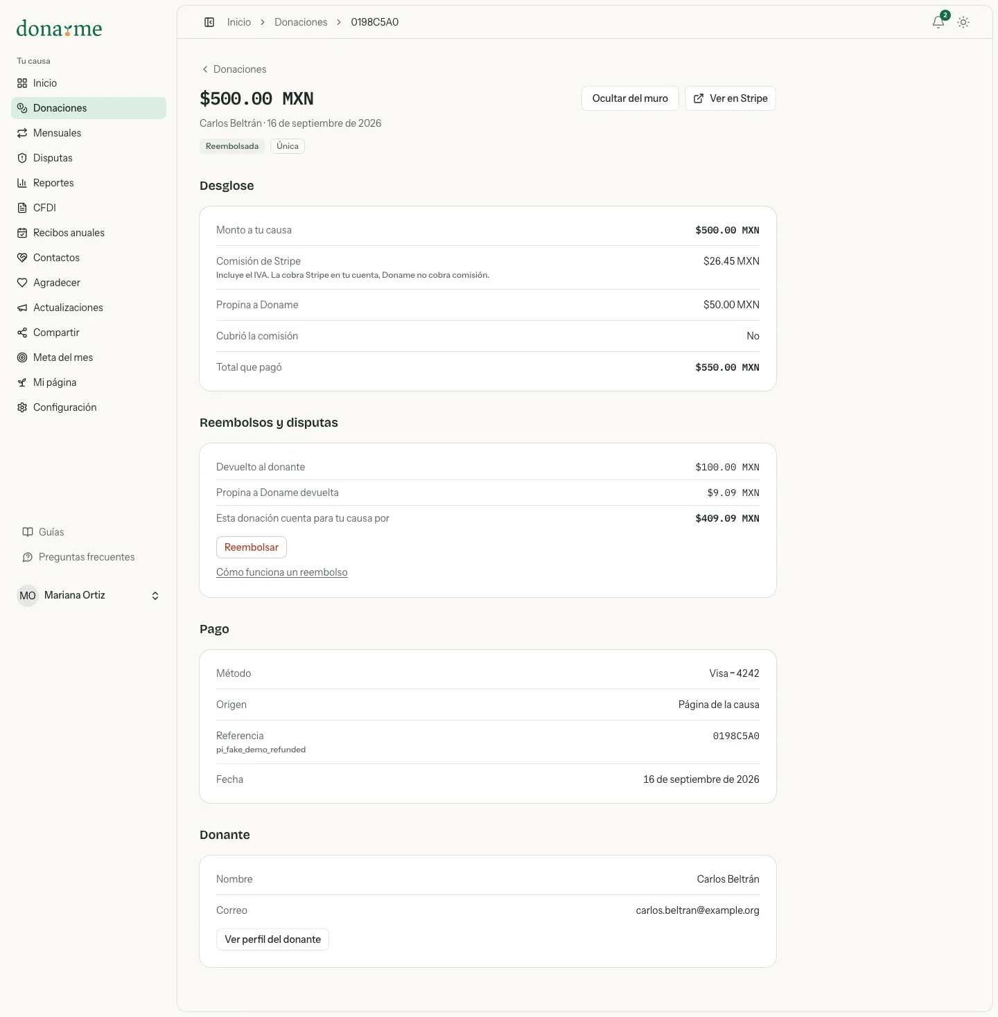998x1017 pixels.
Task: Select Mensuales in the sidebar menu
Action: 89,133
